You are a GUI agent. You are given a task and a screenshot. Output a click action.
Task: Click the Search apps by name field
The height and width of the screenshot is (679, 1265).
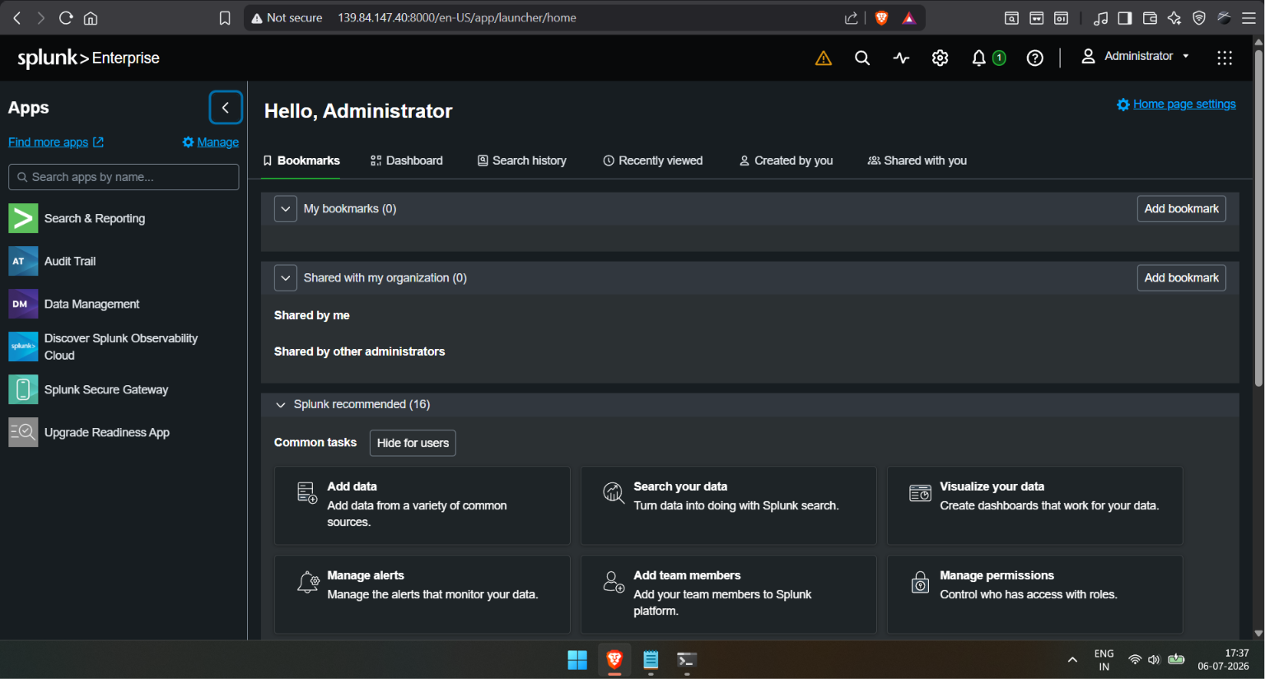(124, 177)
